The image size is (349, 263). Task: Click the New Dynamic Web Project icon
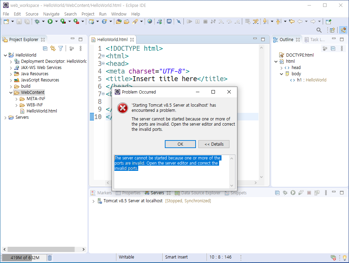(91, 21)
